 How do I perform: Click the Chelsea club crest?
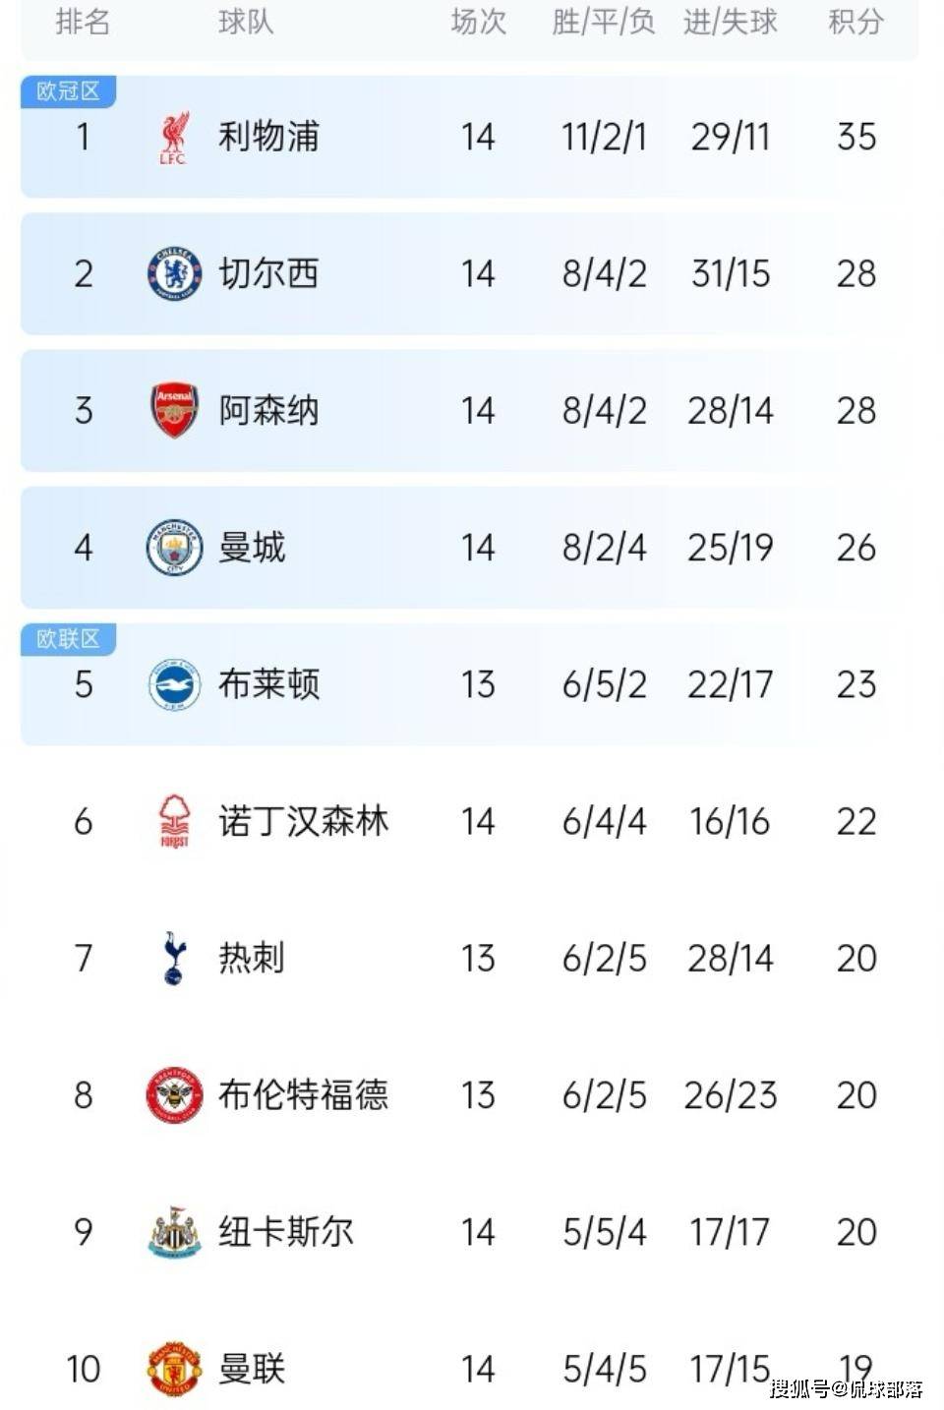coord(174,273)
